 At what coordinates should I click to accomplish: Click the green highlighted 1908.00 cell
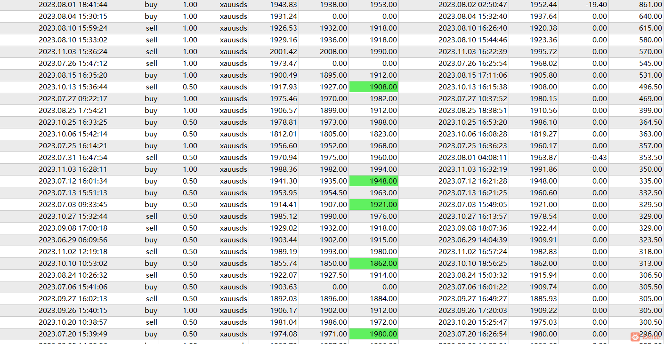click(373, 87)
